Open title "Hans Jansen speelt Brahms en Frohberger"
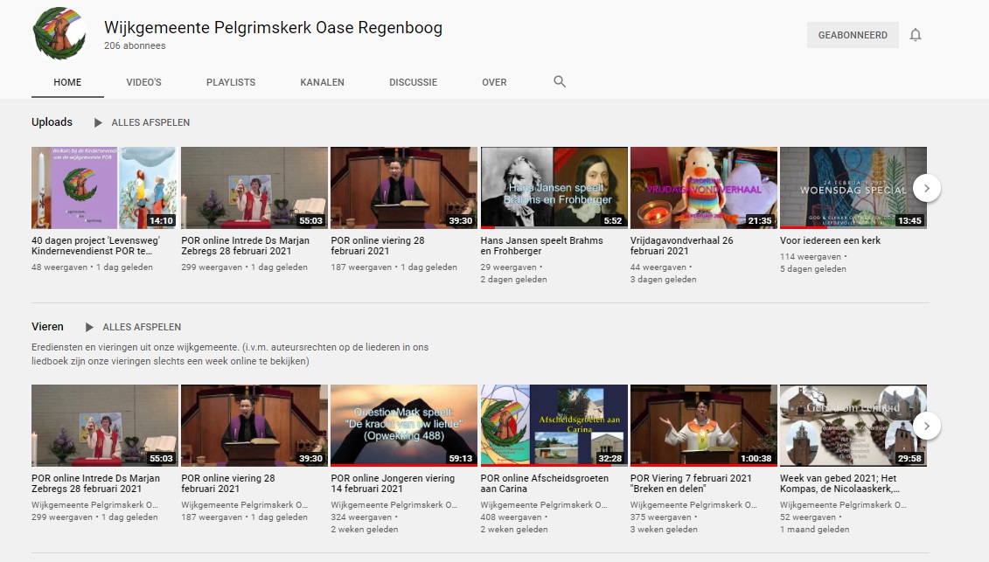Screen dimensions: 989x562 click(542, 246)
